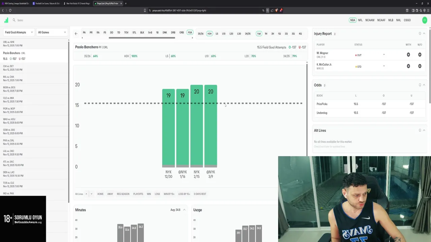Go back using browser back arrow
This screenshot has width=431, height=242.
coord(3,10)
